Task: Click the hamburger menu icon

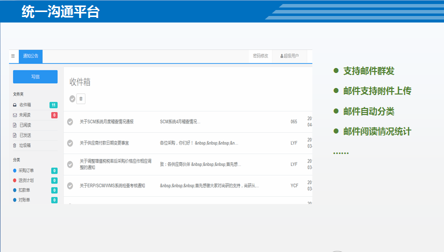Action: click(13, 56)
